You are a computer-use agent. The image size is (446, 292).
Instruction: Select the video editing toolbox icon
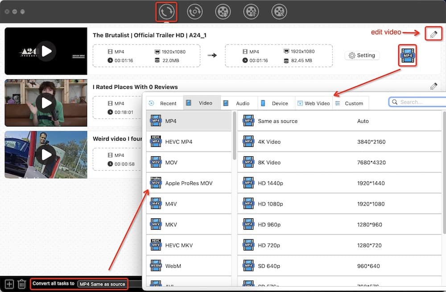pyautogui.click(x=251, y=12)
